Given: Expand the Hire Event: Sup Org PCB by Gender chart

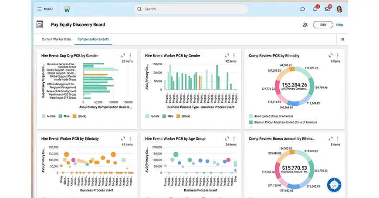Looking at the screenshot, I should tap(123, 56).
